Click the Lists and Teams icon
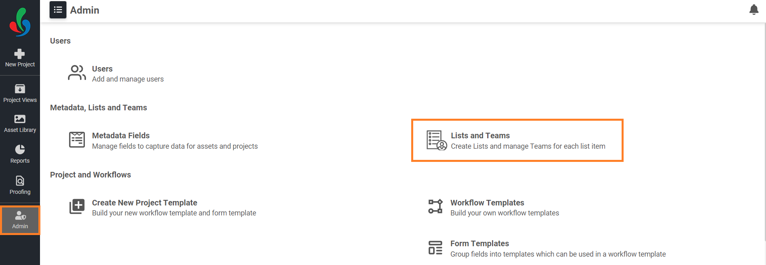Screen dimensions: 766x265 [436, 140]
